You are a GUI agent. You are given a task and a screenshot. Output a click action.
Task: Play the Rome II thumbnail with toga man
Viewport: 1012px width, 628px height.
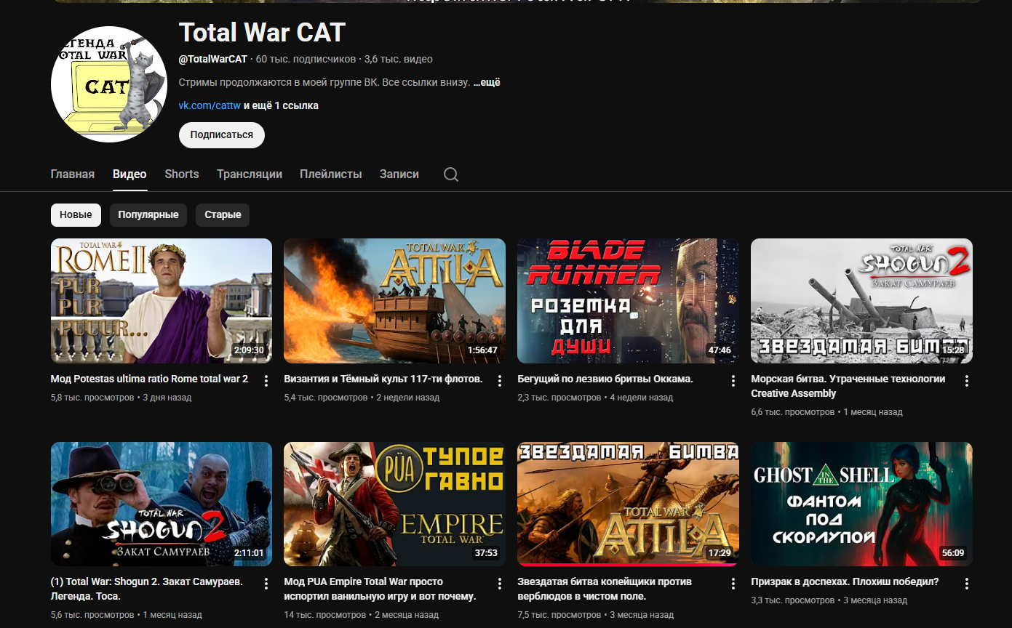coord(162,301)
